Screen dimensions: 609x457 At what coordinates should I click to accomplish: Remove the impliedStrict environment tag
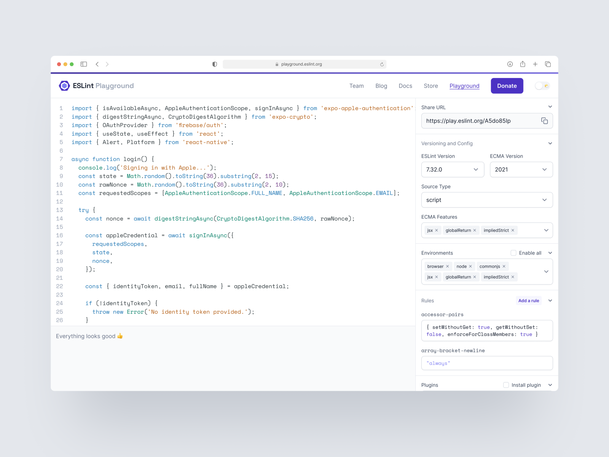513,277
